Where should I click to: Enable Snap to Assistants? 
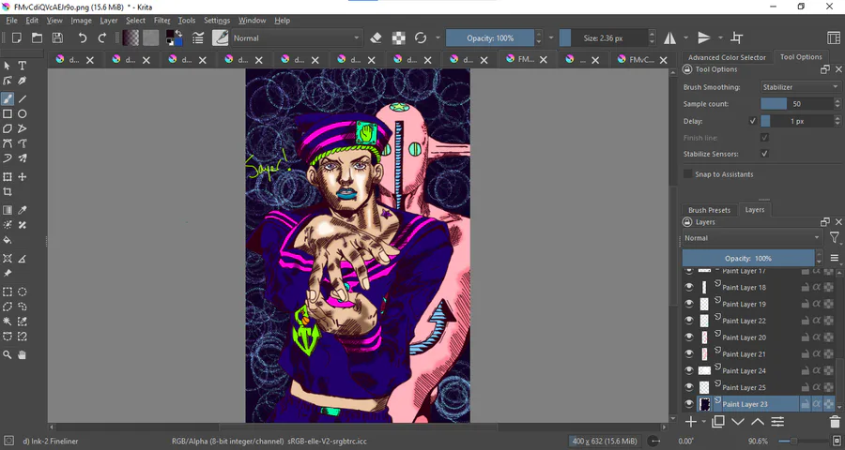click(687, 173)
